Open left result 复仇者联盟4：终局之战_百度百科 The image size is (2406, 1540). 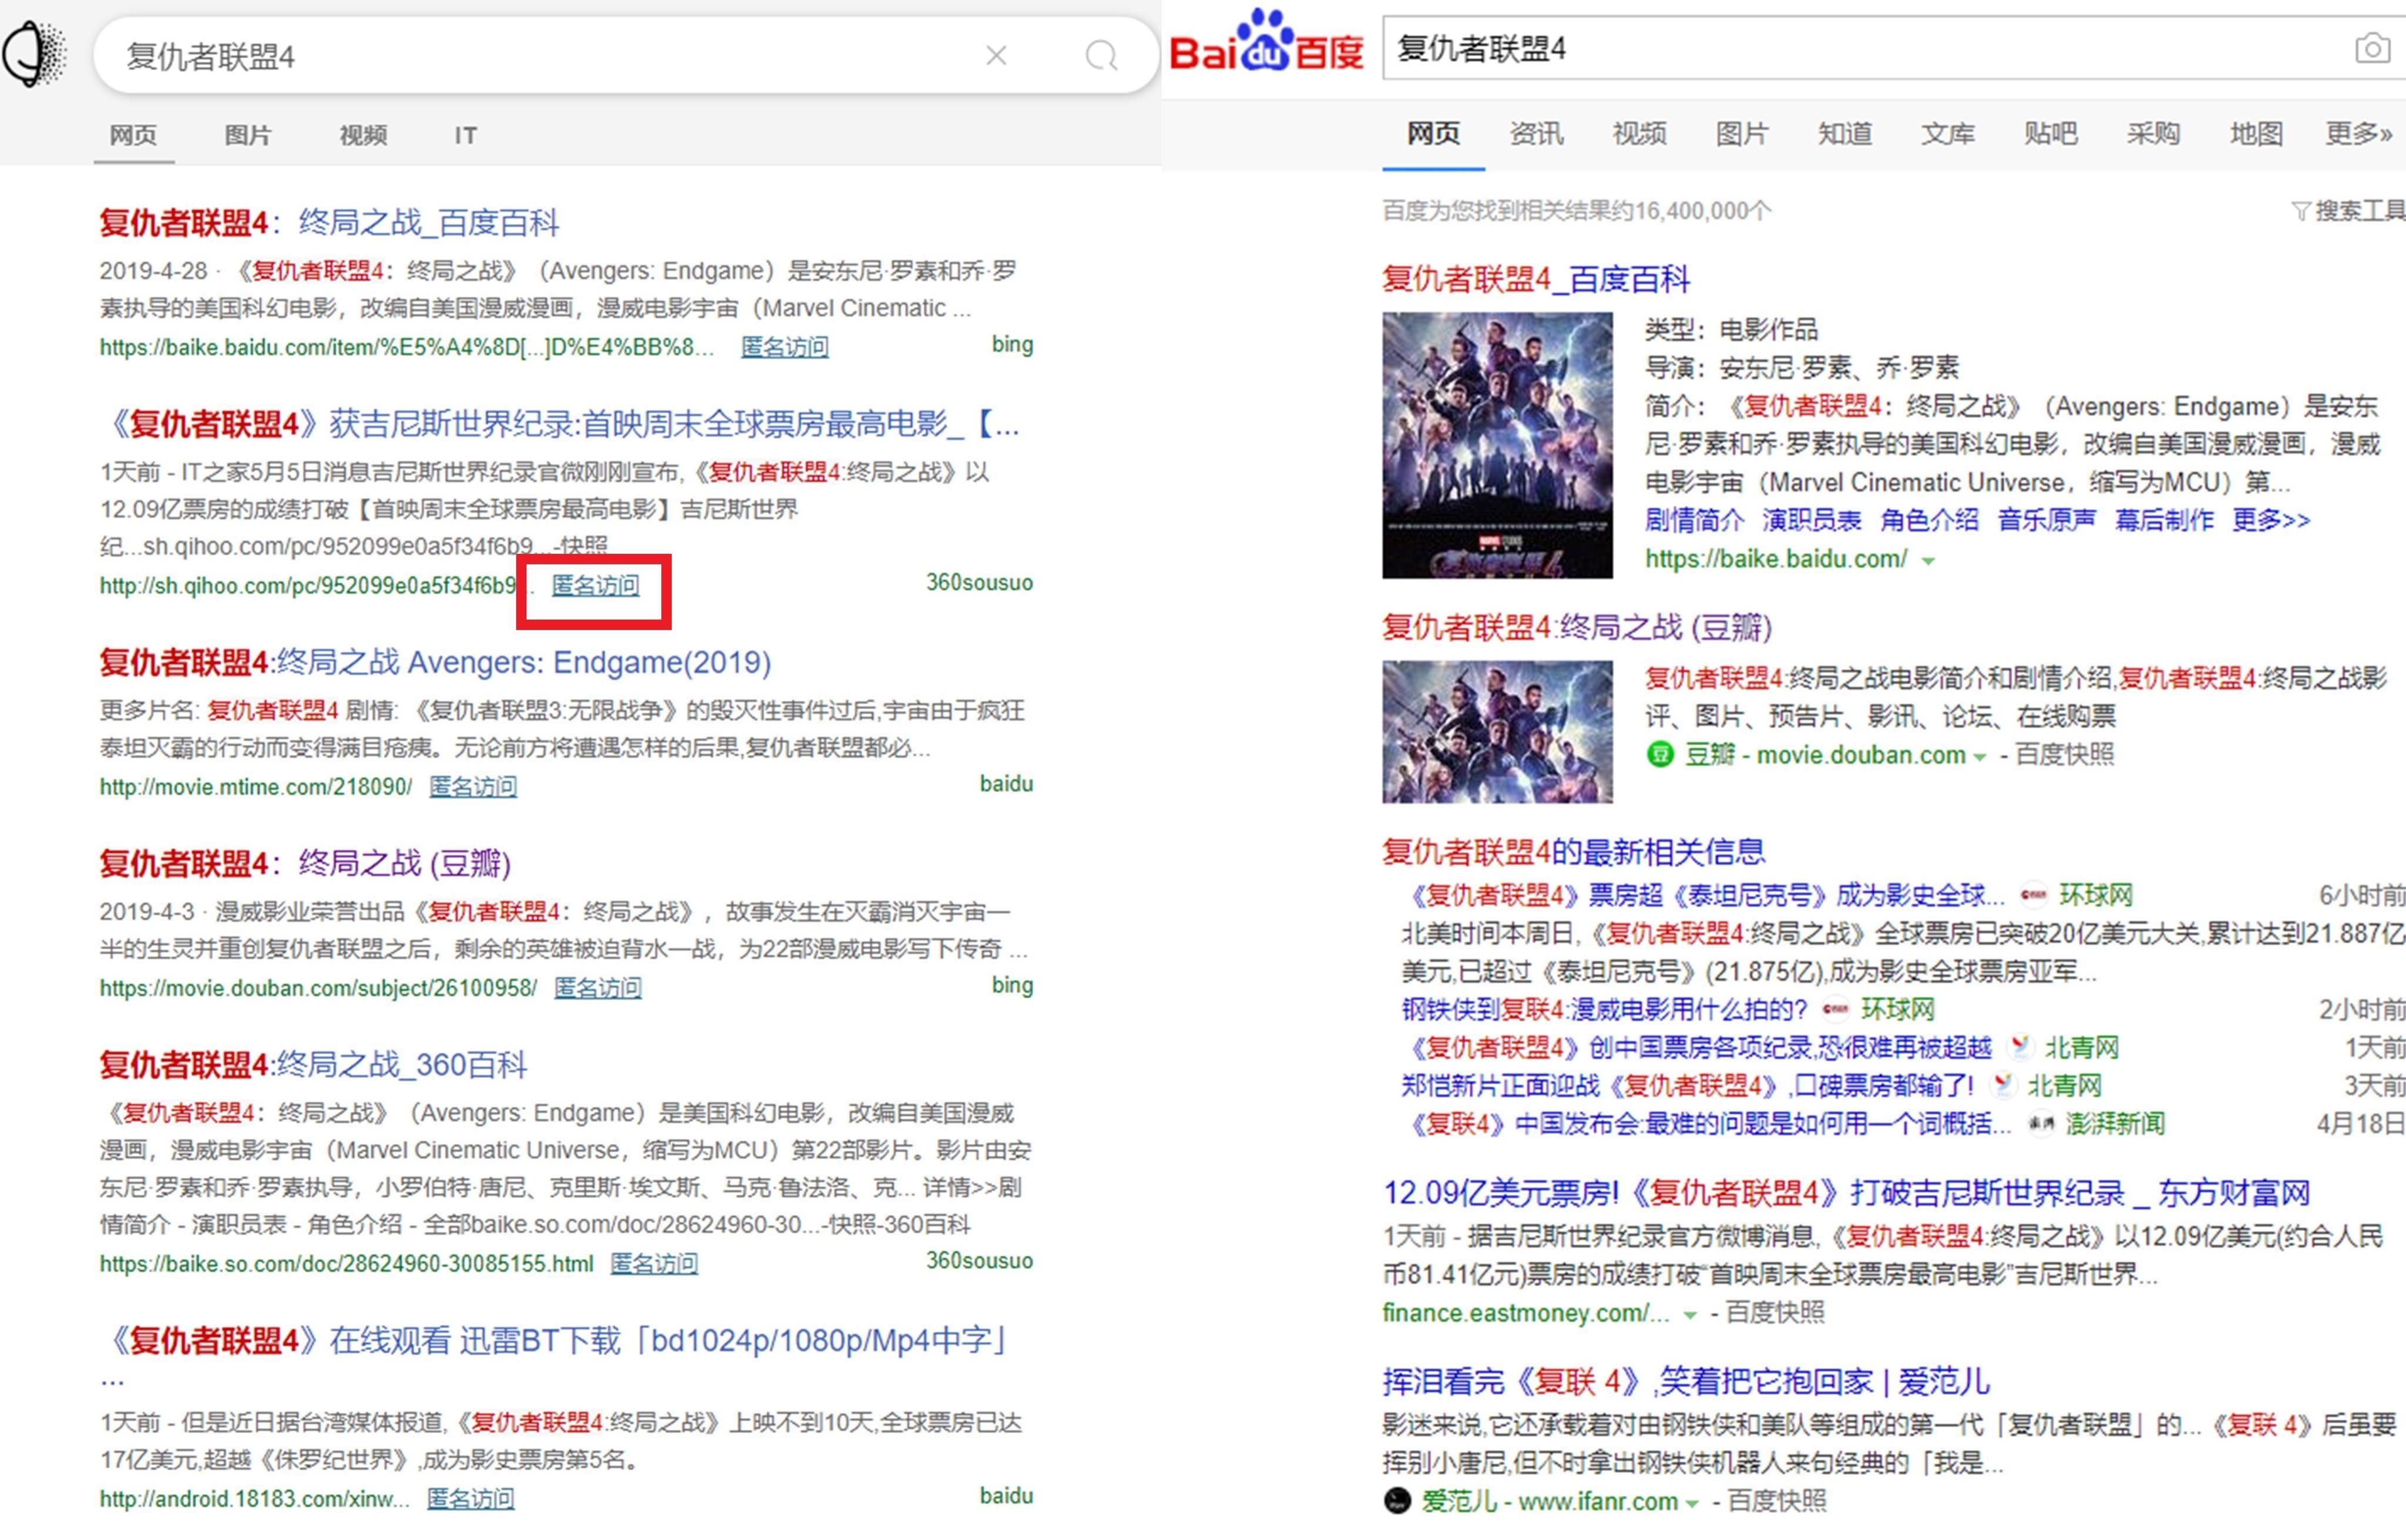pyautogui.click(x=329, y=222)
